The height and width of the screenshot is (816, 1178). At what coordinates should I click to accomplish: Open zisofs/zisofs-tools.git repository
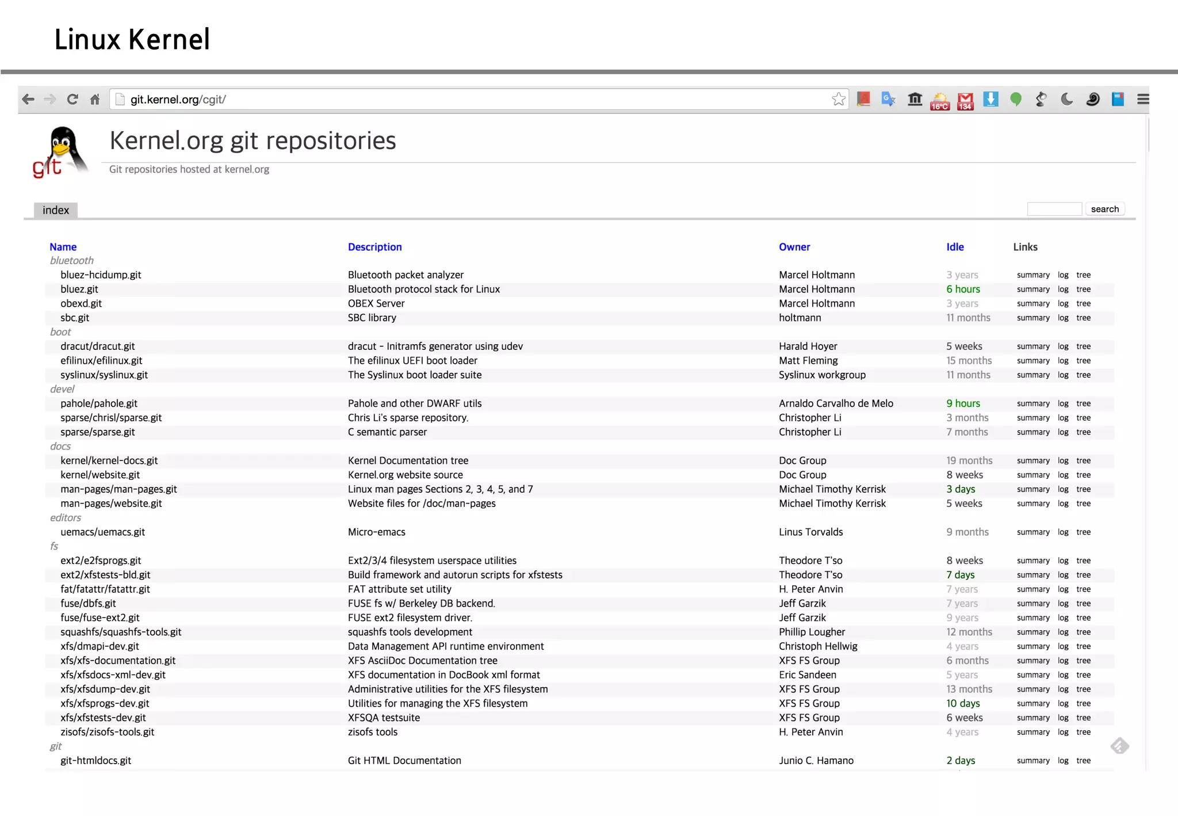tap(108, 732)
